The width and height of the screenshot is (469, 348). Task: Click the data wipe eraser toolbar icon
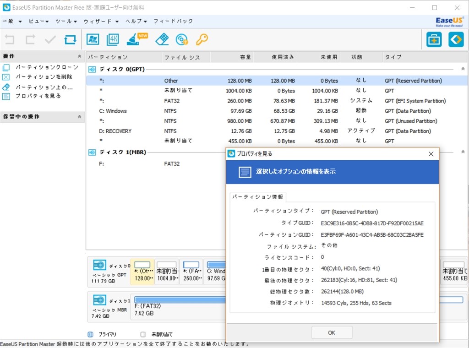(x=161, y=39)
